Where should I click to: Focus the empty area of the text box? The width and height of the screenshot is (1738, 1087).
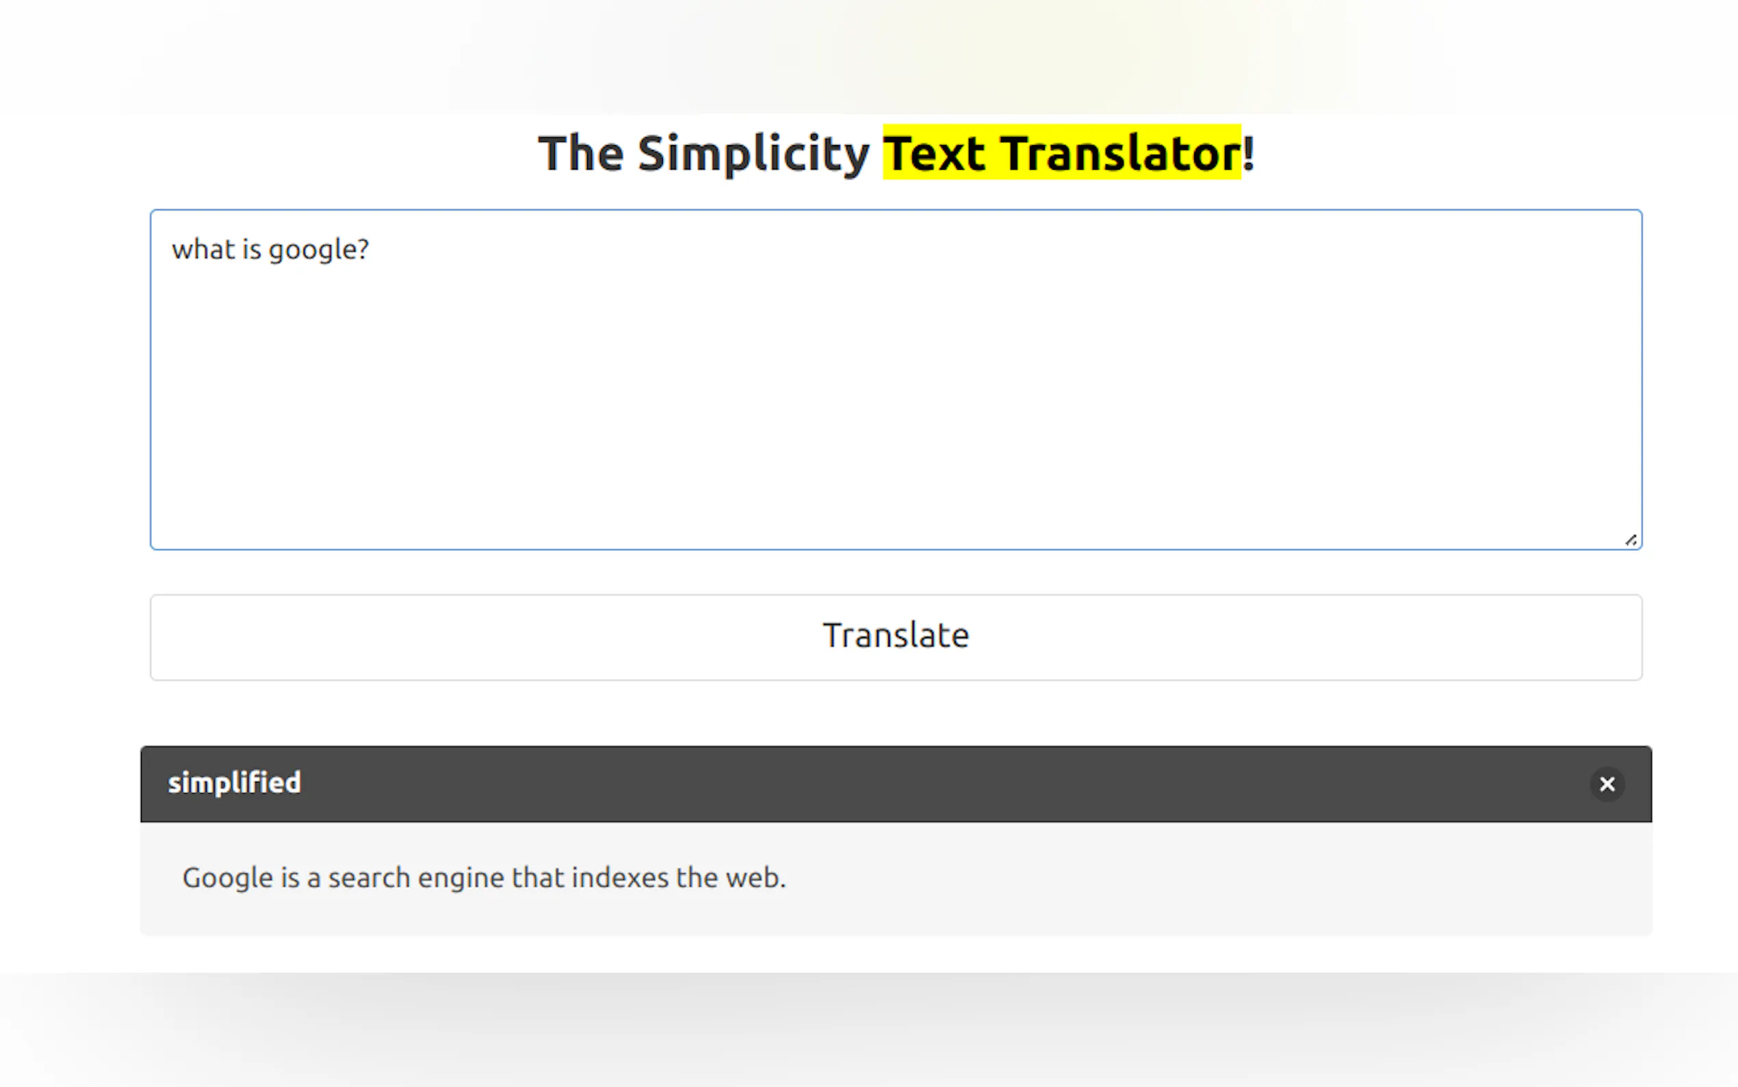click(x=895, y=402)
